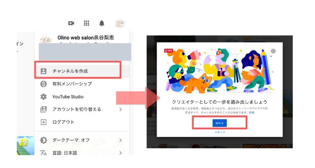Click the dollar icon for 有料メンバーシップ
Screen dimensions: 315x168
click(x=43, y=84)
